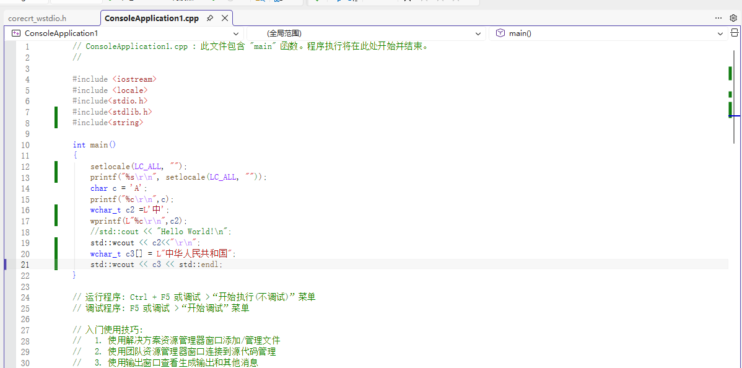Click the opening brace on line 11
The image size is (742, 368).
74,156
